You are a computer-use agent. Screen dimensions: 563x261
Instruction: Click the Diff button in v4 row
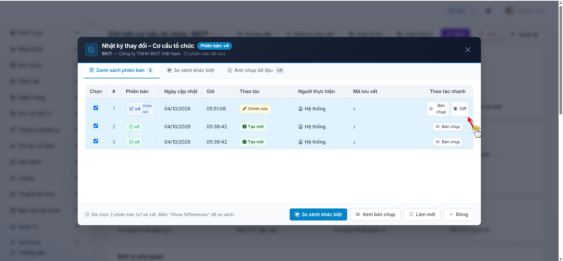pyautogui.click(x=460, y=109)
